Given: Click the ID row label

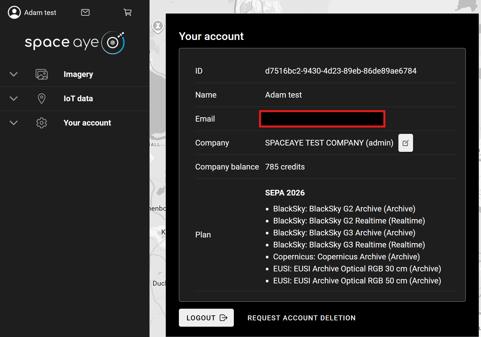Looking at the screenshot, I should (x=199, y=71).
